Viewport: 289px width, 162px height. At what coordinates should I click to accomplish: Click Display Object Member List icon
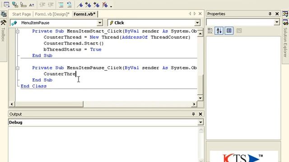(7, 4)
